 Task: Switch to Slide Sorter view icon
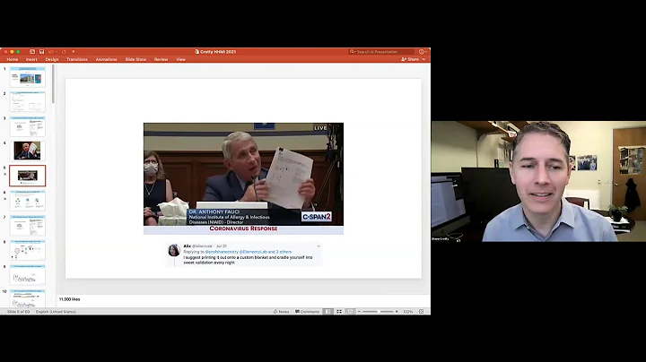339,312
